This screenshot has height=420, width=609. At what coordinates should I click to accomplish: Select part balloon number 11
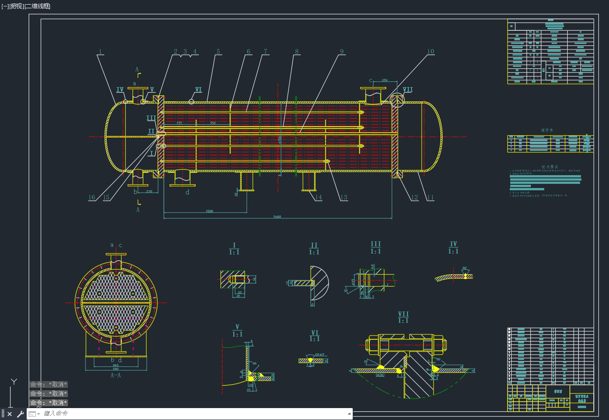[x=430, y=198]
